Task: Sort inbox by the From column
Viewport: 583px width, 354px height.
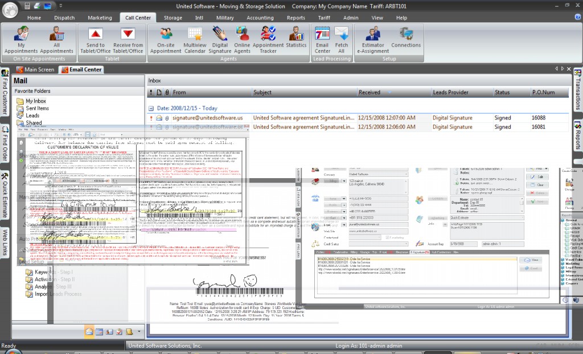Action: point(211,92)
